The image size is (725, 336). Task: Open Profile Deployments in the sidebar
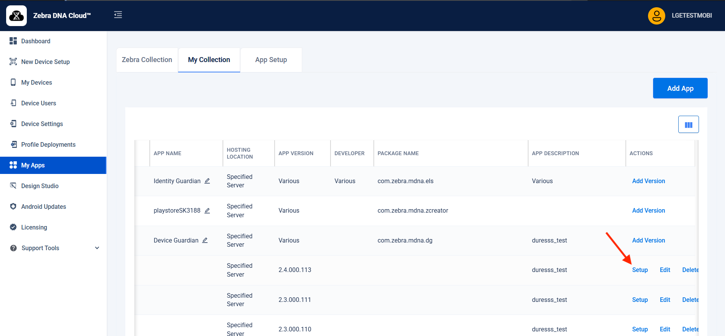(48, 144)
